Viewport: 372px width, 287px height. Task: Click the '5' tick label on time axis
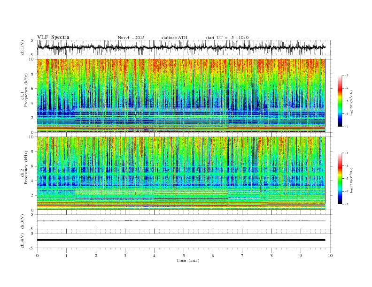coord(184,256)
